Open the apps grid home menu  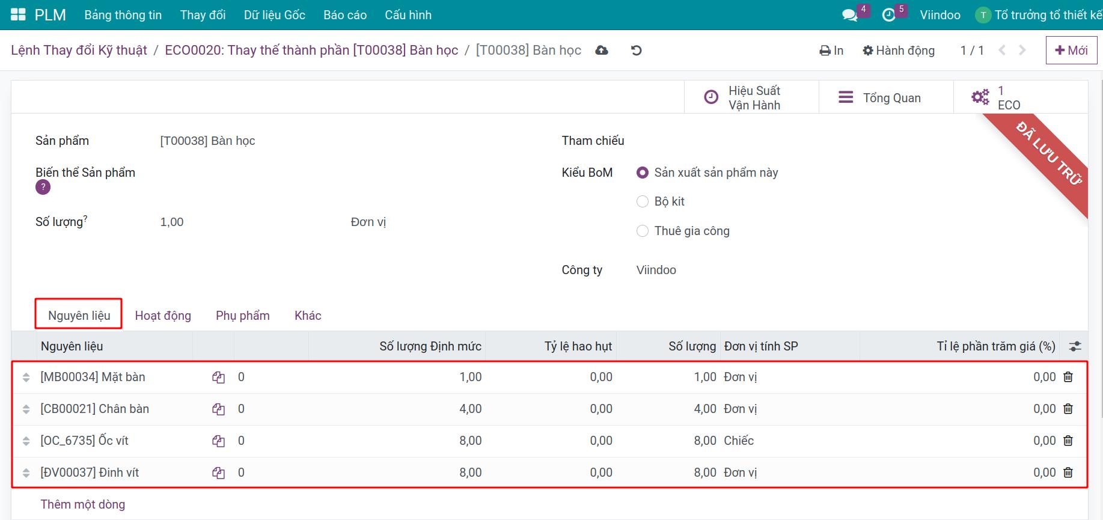(18, 15)
